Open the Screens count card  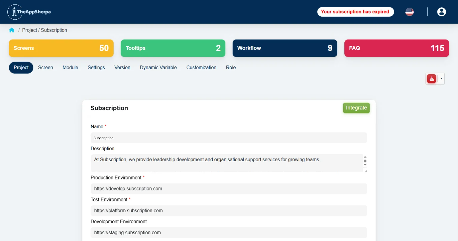61,48
